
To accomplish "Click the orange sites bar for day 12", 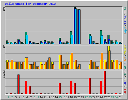I will (49, 63).
